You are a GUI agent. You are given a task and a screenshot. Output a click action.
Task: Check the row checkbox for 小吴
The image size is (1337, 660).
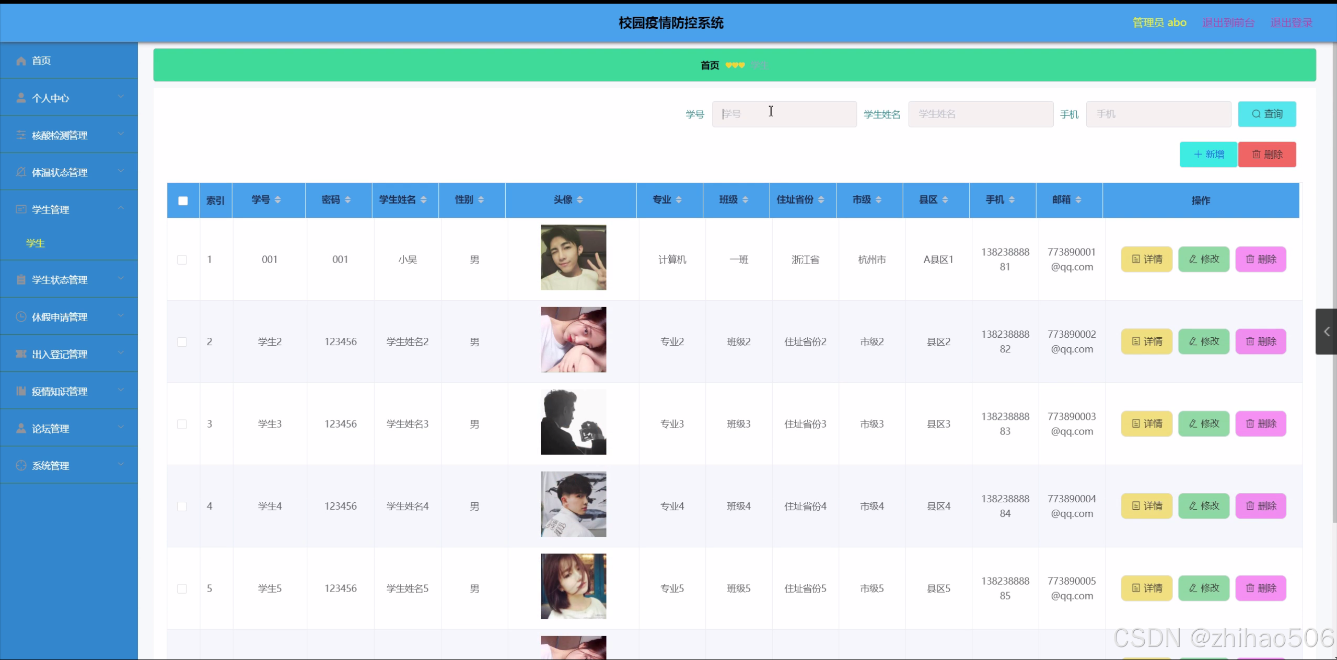182,260
